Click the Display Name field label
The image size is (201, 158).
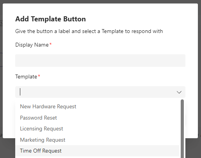(x=32, y=45)
